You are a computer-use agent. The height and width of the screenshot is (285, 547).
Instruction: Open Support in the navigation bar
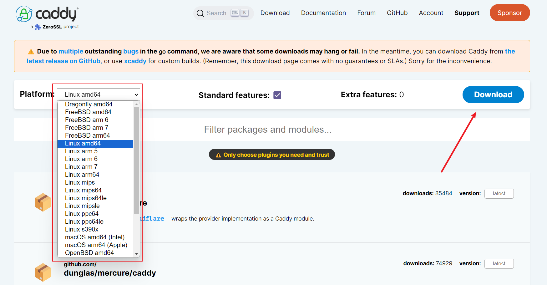(467, 13)
